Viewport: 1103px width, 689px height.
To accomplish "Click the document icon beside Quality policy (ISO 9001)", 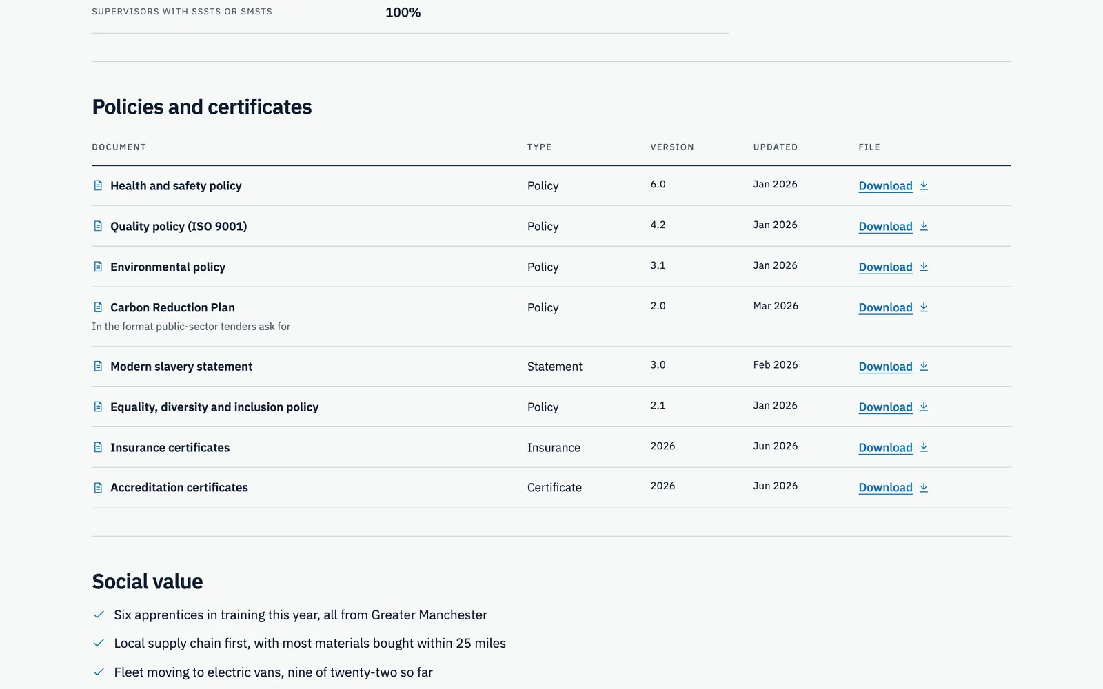I will (98, 226).
